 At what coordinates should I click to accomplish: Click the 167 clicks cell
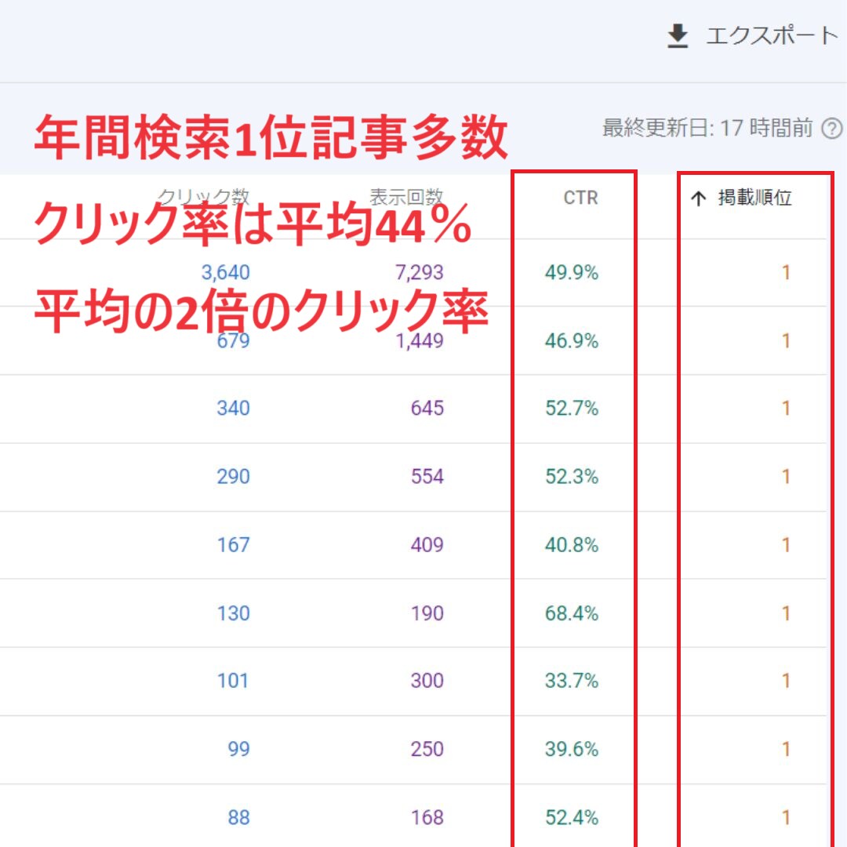[x=233, y=544]
